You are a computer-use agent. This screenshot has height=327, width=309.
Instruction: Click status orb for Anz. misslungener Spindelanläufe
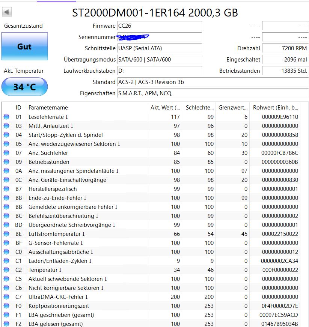[x=6, y=171]
